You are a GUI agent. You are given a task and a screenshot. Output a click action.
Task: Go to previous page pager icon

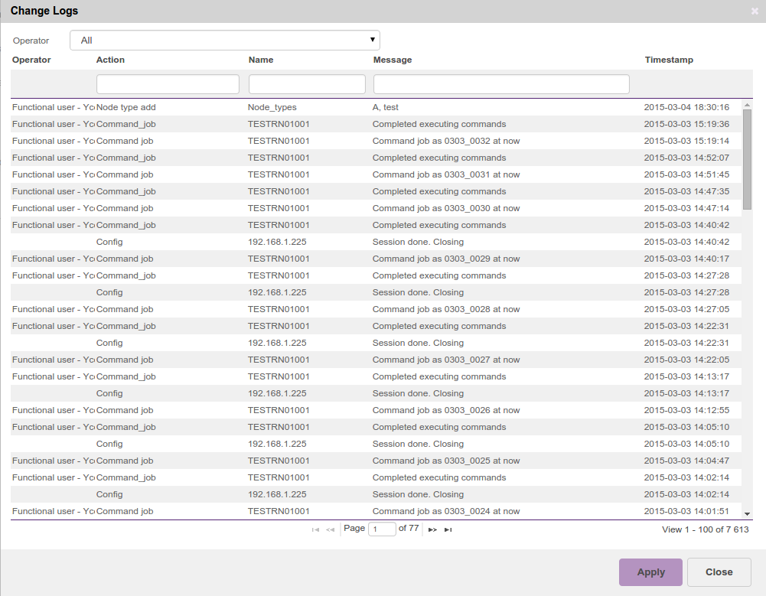coord(331,529)
